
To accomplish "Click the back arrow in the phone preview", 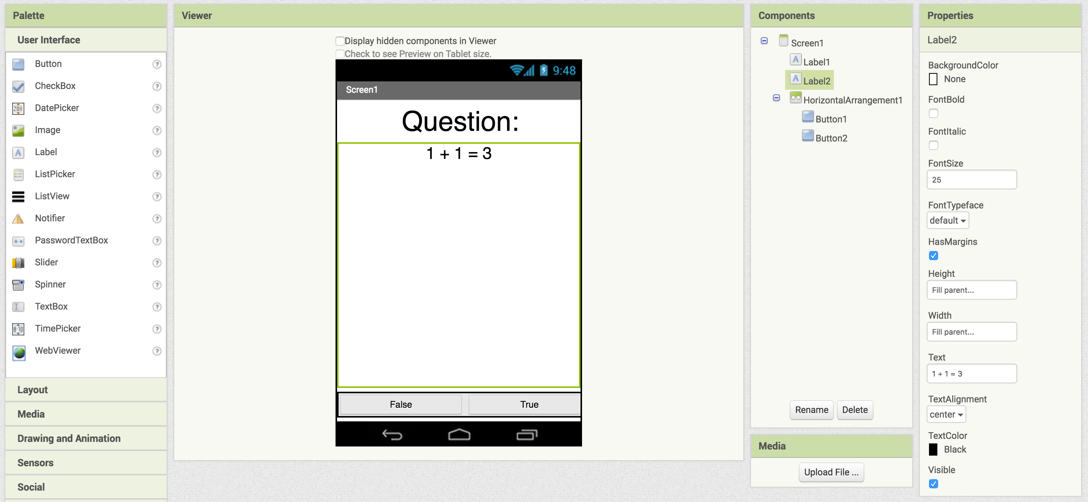I will pyautogui.click(x=392, y=434).
